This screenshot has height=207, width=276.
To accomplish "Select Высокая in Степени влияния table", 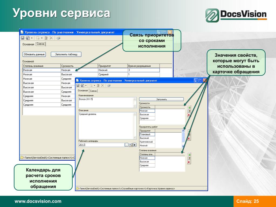I will (147, 162).
